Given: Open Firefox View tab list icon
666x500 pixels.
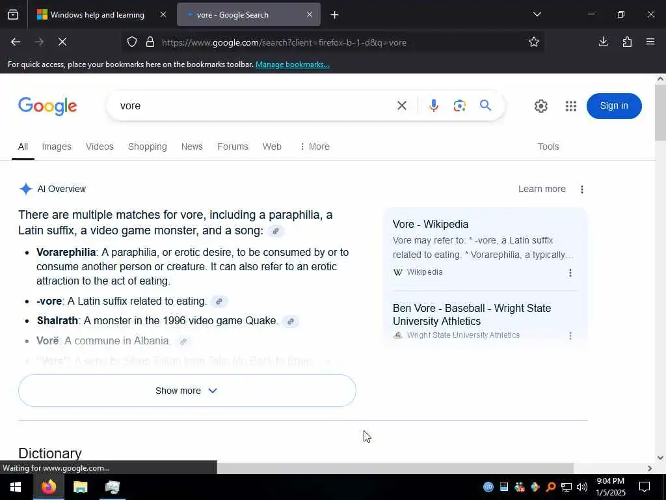Looking at the screenshot, I should [x=13, y=15].
